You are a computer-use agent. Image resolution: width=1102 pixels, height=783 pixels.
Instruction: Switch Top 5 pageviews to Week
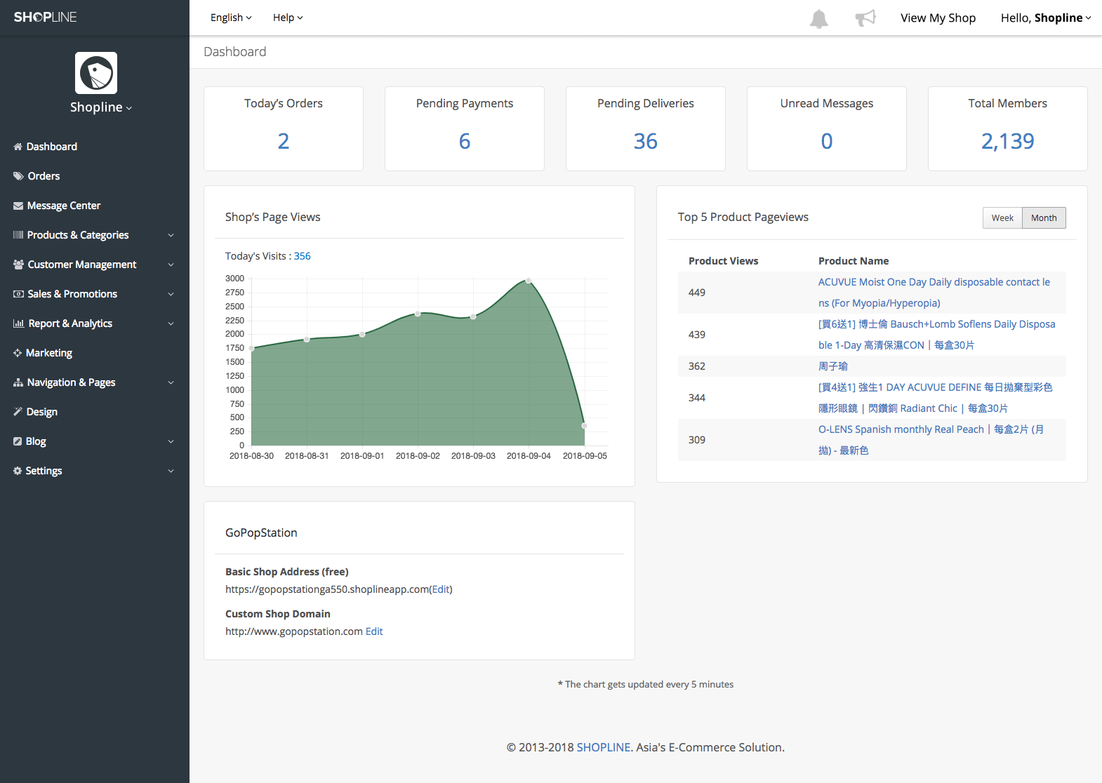coord(1002,218)
